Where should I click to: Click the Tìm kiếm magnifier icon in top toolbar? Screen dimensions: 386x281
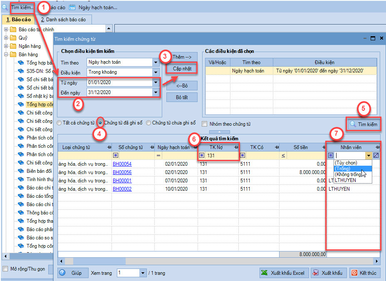click(5, 7)
